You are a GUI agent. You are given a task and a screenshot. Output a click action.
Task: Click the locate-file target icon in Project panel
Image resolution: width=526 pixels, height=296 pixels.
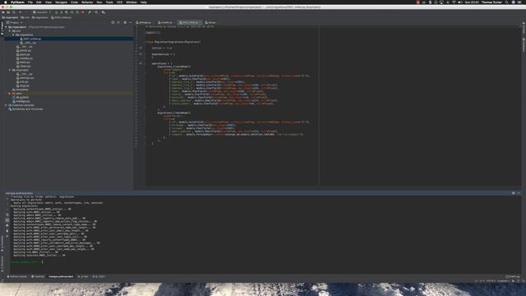coord(113,22)
